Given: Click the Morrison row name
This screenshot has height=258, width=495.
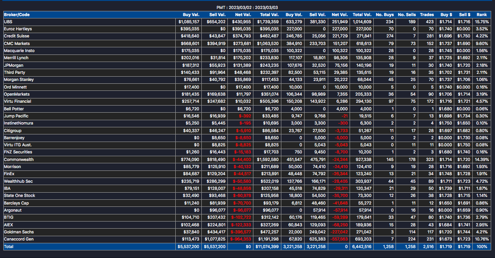Looking at the screenshot, I should tap(12, 167).
